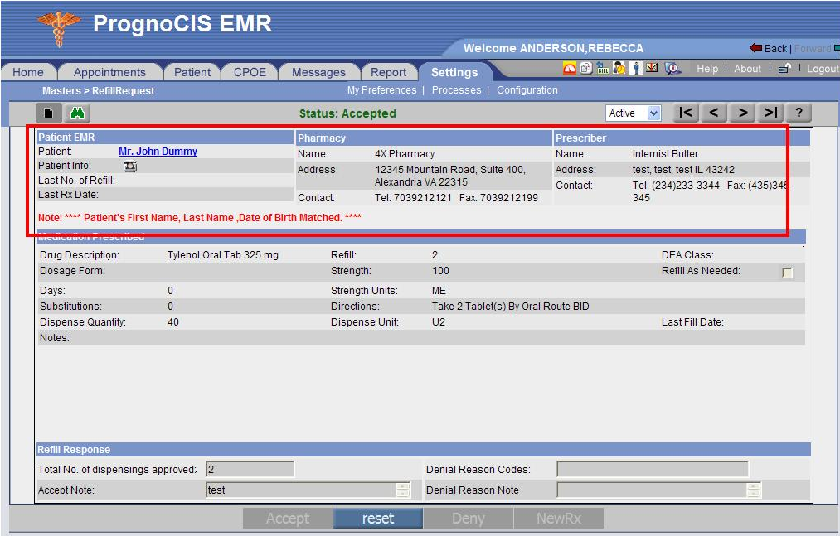Click the Internist Butler prescriber name

[665, 154]
